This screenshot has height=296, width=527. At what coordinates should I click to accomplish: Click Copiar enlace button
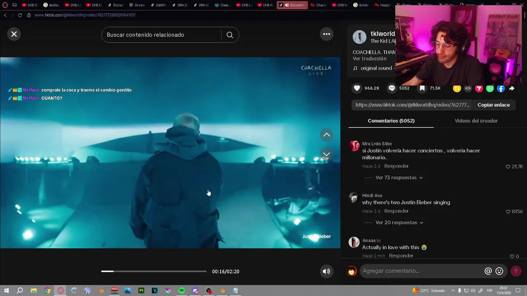pyautogui.click(x=494, y=105)
